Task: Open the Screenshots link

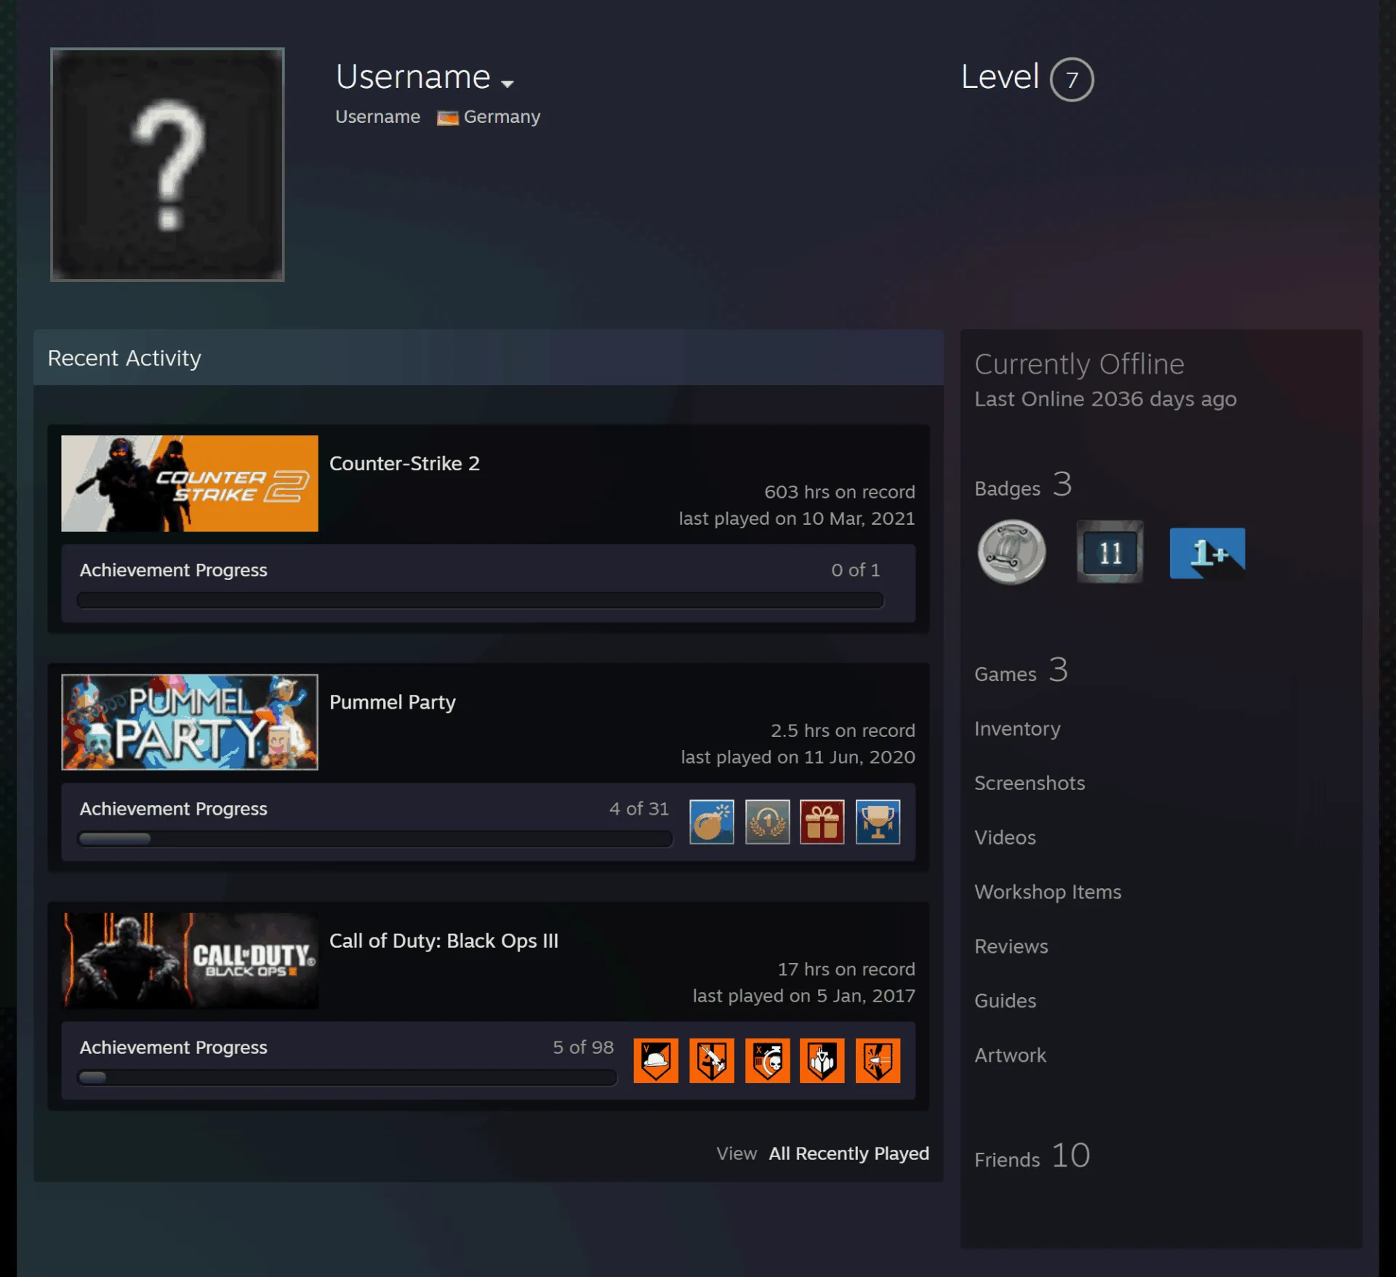Action: pos(1030,783)
